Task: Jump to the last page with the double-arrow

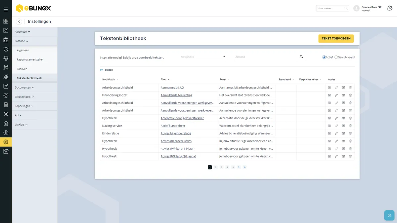Action: (x=244, y=167)
